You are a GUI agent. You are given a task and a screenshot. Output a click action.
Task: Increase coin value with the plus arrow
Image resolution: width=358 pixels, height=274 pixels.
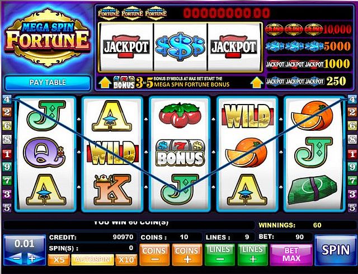coord(34,258)
